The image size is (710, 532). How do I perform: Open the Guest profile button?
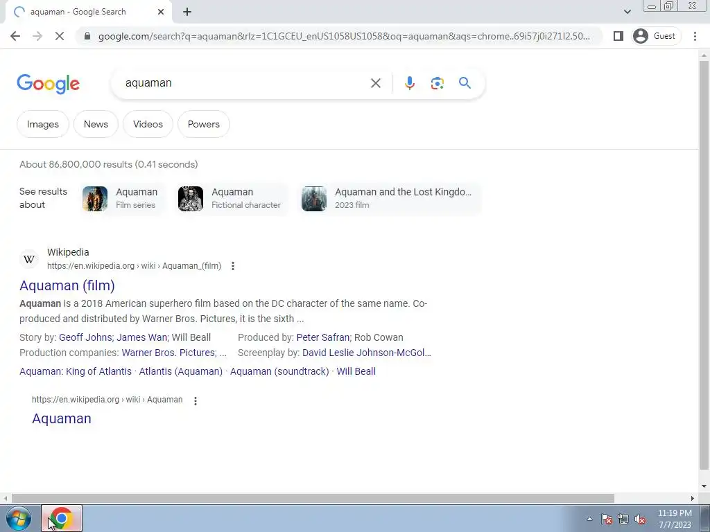[657, 36]
